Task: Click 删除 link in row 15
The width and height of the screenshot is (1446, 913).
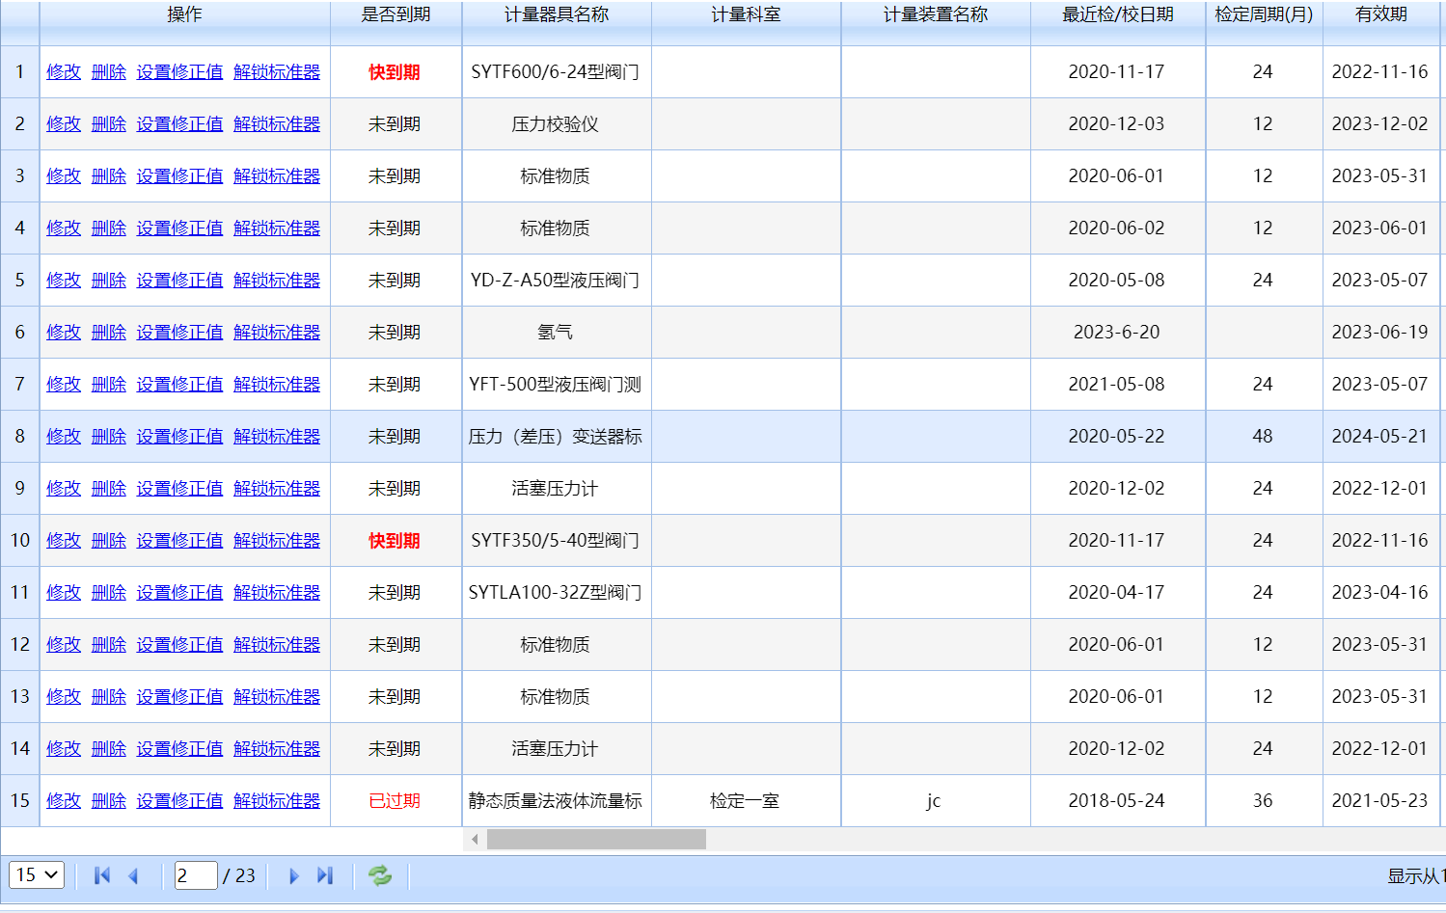Action: [108, 801]
